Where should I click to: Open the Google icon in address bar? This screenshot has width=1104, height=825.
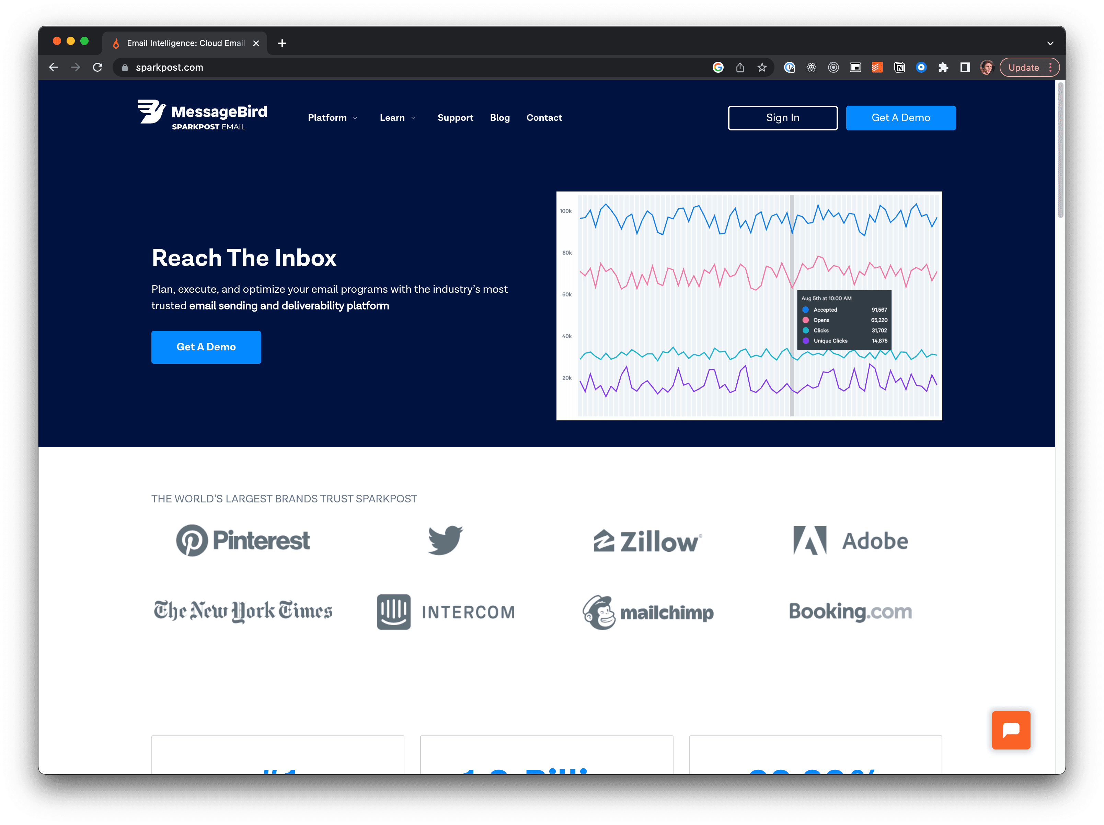(x=718, y=67)
